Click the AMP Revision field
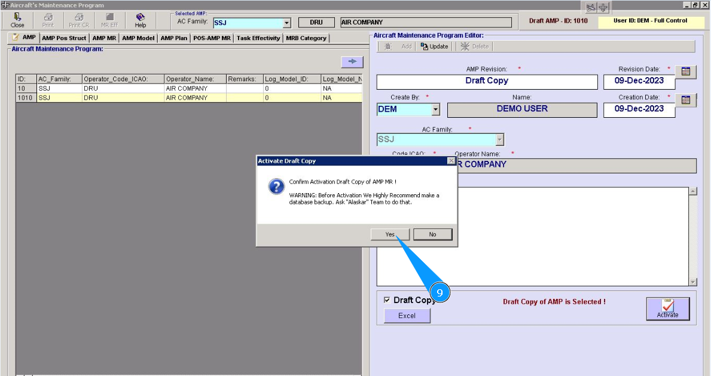 487,82
